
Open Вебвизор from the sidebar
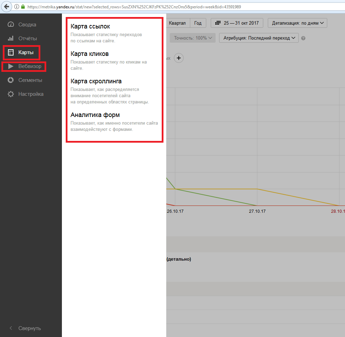pos(30,66)
